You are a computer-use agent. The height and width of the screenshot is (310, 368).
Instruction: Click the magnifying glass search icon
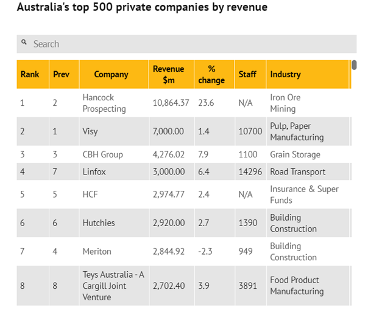pyautogui.click(x=24, y=42)
